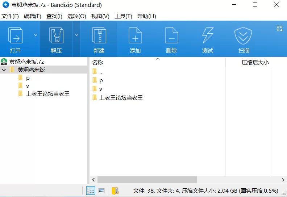Open the 帮助(H) menu
Viewport: 287px width, 197px height.
click(x=147, y=16)
